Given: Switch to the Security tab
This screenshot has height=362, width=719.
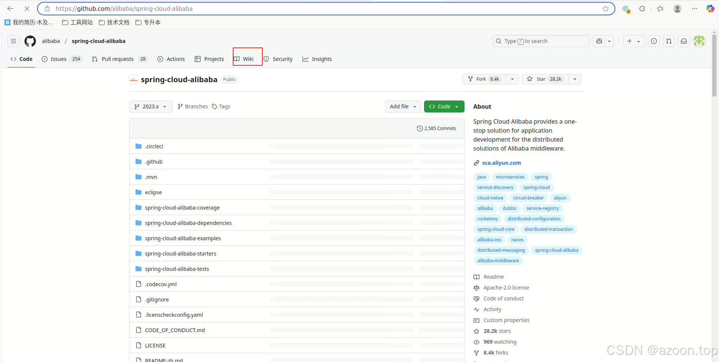Looking at the screenshot, I should (x=278, y=59).
